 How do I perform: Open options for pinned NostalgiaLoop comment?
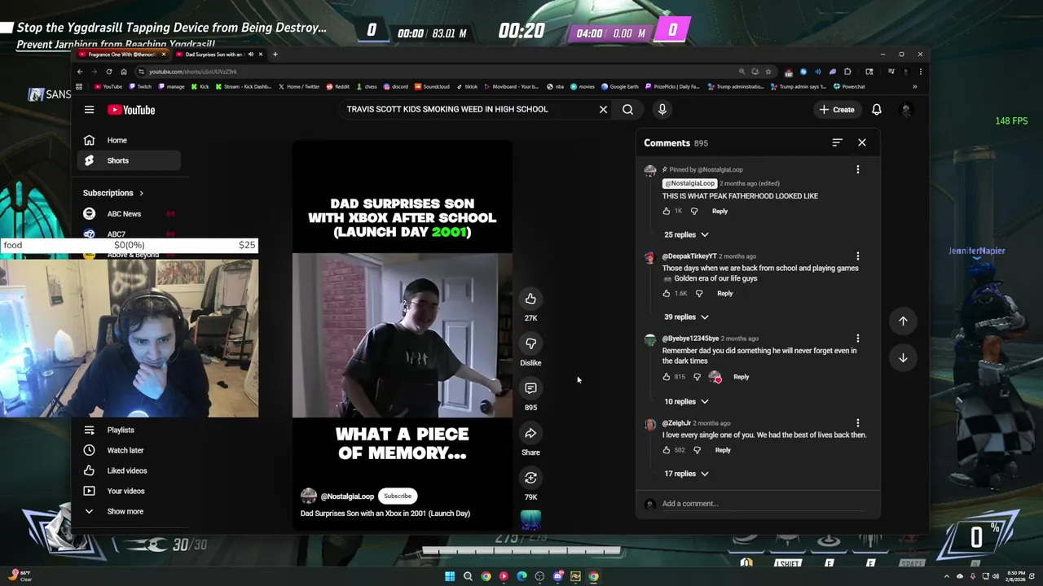point(857,169)
